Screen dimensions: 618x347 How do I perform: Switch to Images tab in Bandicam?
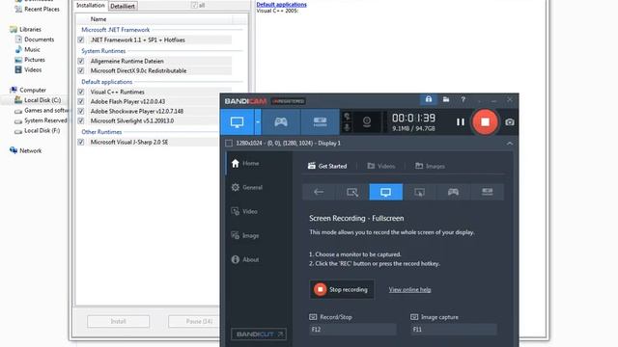pyautogui.click(x=430, y=166)
